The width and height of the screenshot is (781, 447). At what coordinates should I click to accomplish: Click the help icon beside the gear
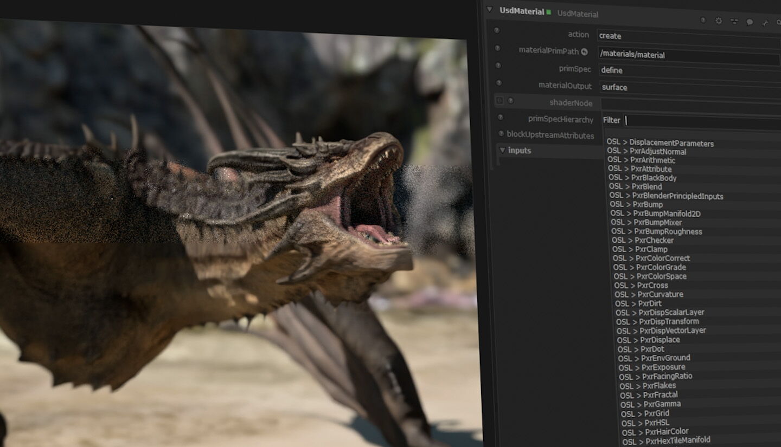click(703, 21)
